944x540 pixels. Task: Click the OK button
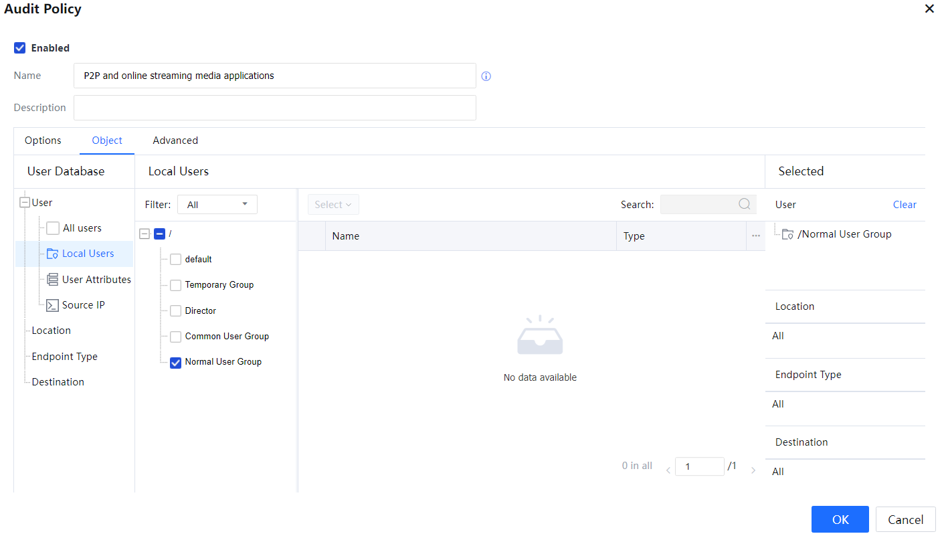coord(840,519)
